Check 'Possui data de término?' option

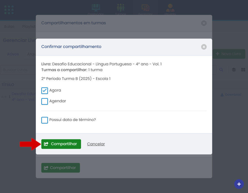[x=45, y=120]
